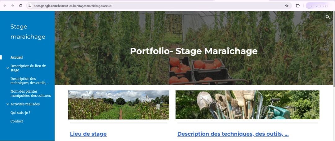Reload the page with the refresh icon
Viewport: 335px width, 141px height.
click(x=20, y=6)
